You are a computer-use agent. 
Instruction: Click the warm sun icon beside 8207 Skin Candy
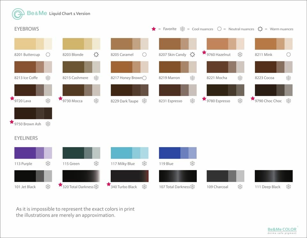pyautogui.click(x=193, y=54)
